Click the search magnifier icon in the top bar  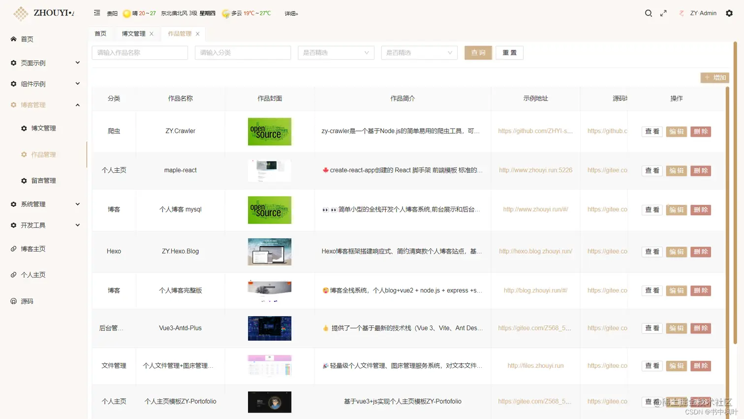tap(648, 13)
